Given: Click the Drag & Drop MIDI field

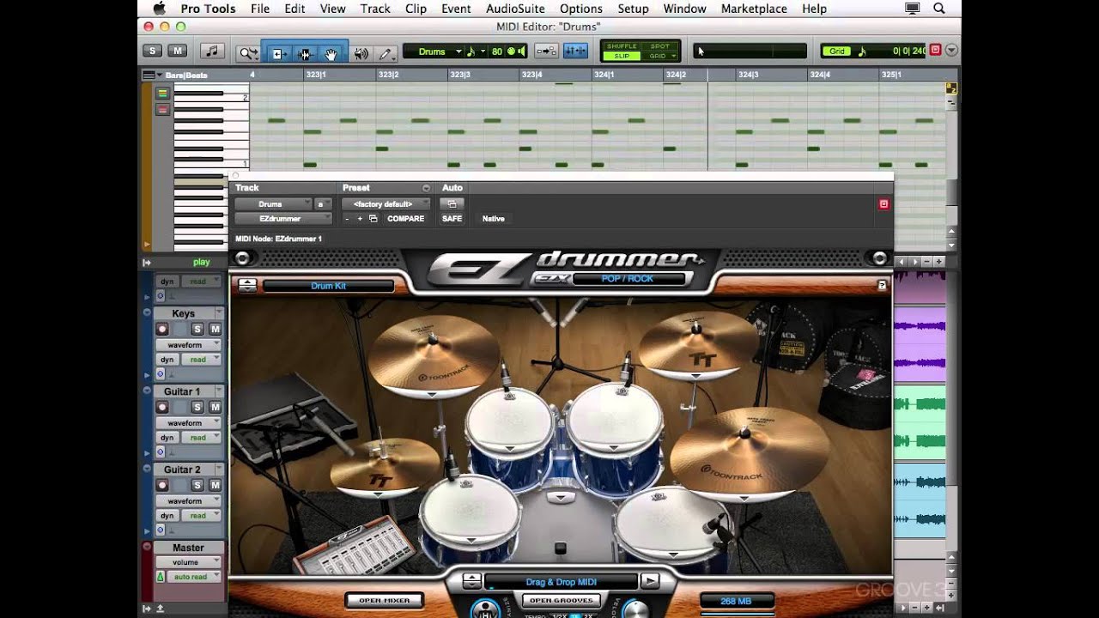Looking at the screenshot, I should [561, 582].
